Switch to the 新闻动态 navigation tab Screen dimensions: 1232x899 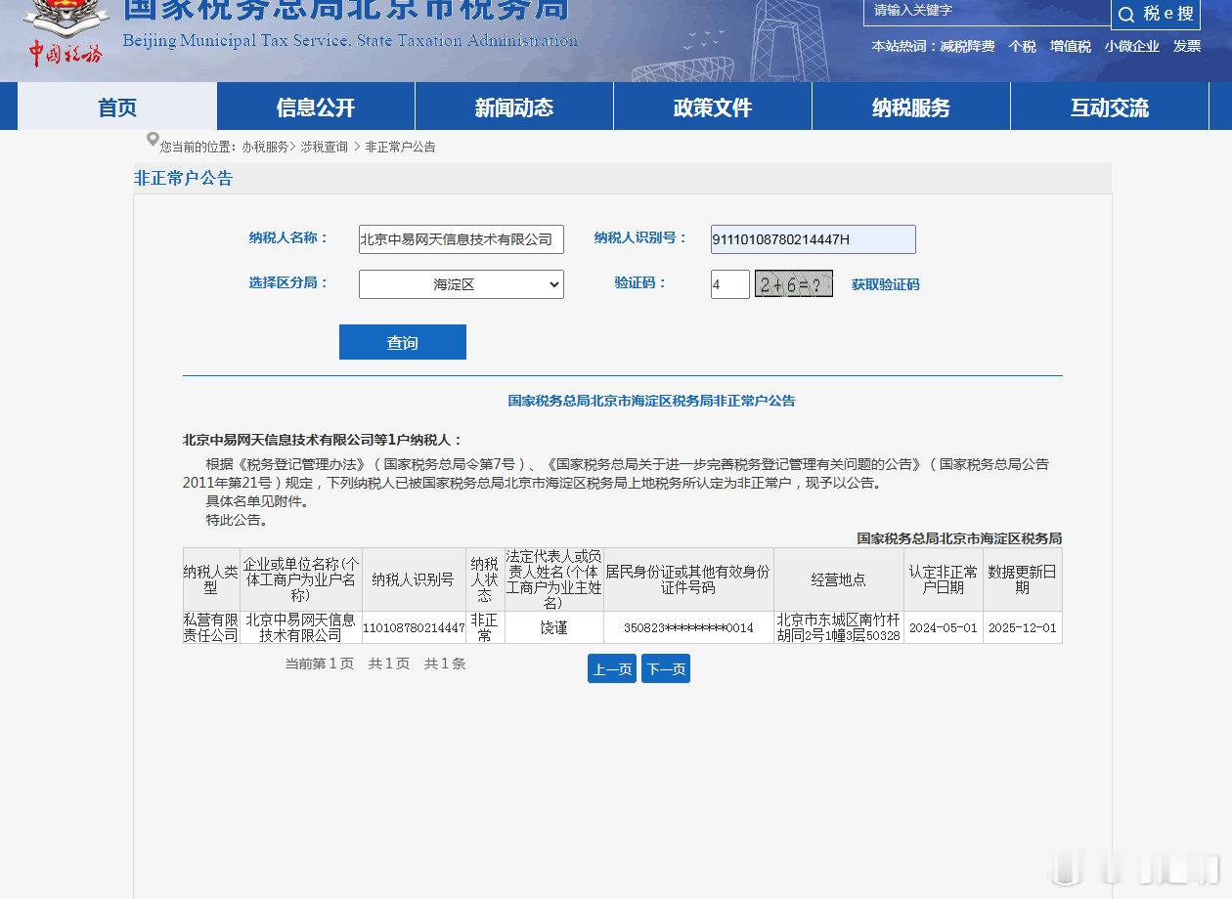coord(512,107)
